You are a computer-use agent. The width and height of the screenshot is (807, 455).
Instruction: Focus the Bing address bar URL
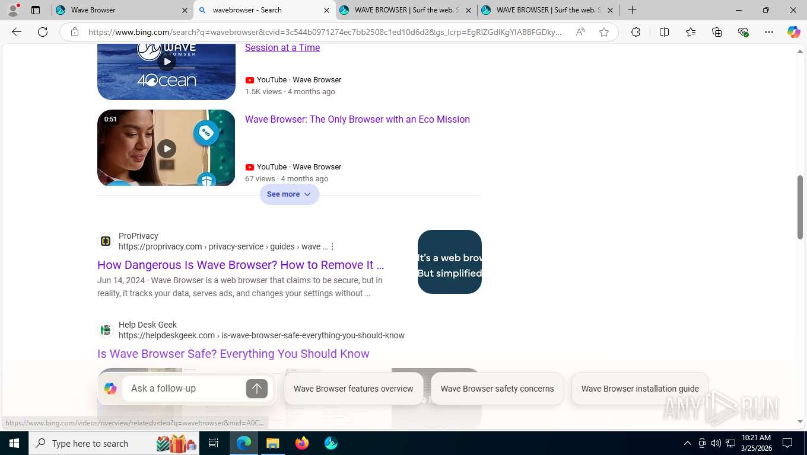click(x=325, y=32)
